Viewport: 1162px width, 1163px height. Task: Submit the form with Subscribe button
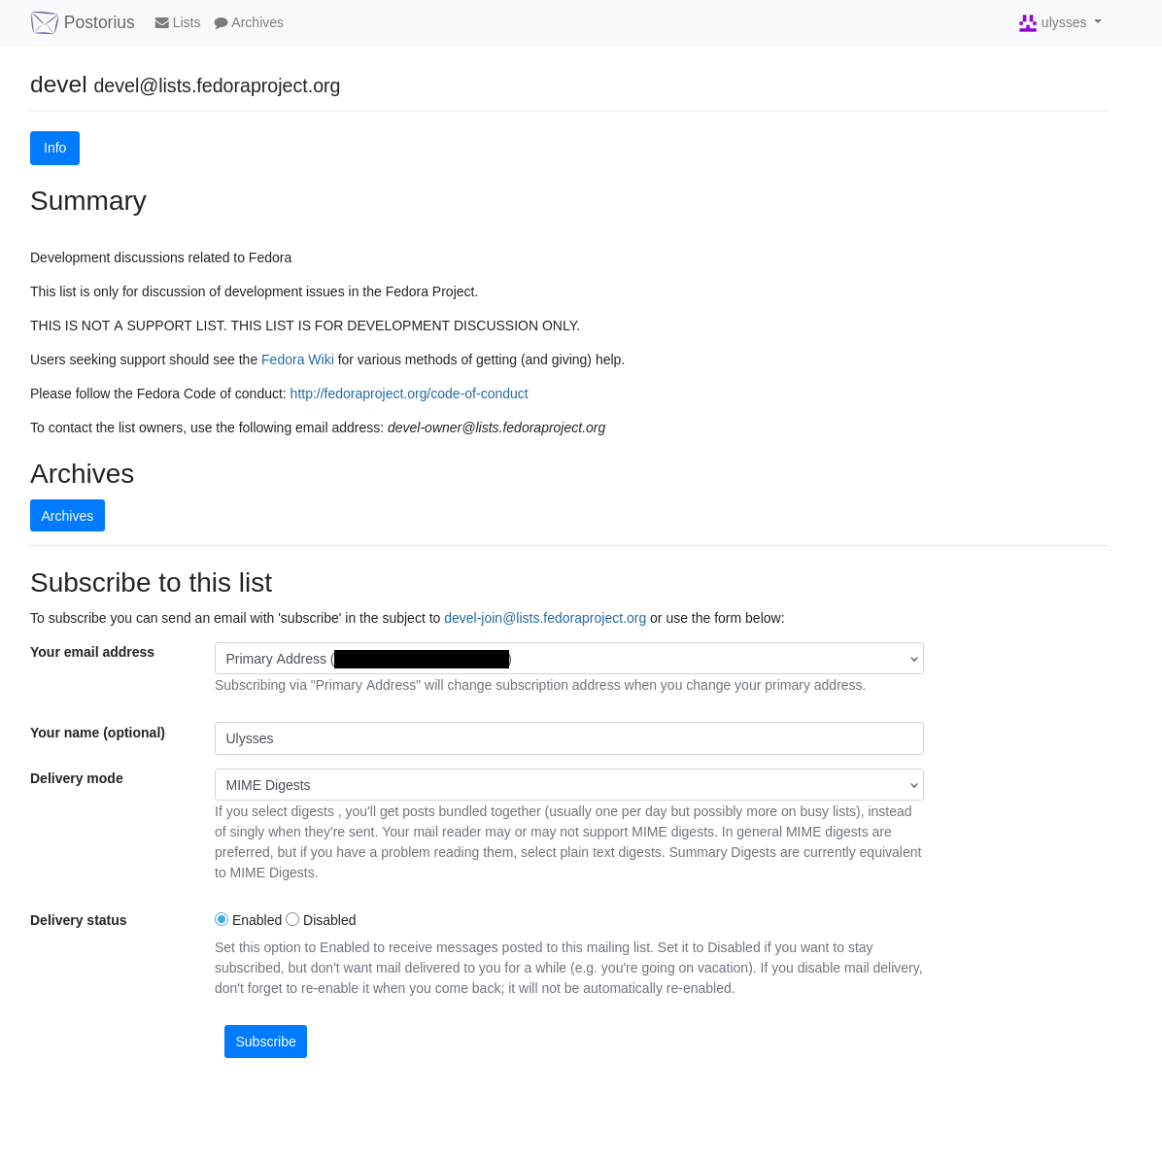[x=265, y=1042]
